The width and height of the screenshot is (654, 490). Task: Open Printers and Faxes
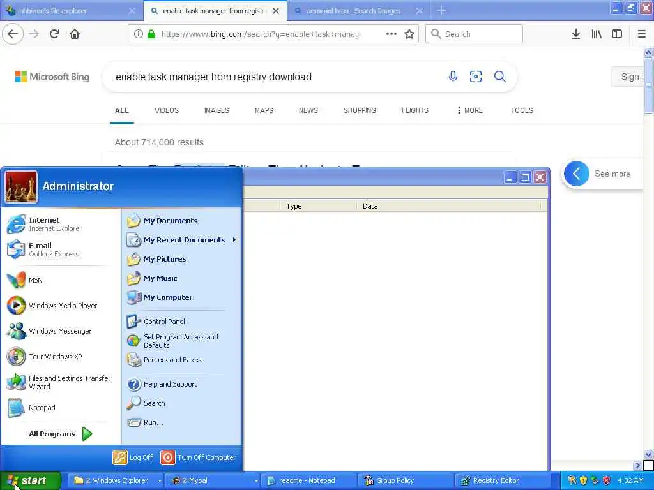[164, 360]
